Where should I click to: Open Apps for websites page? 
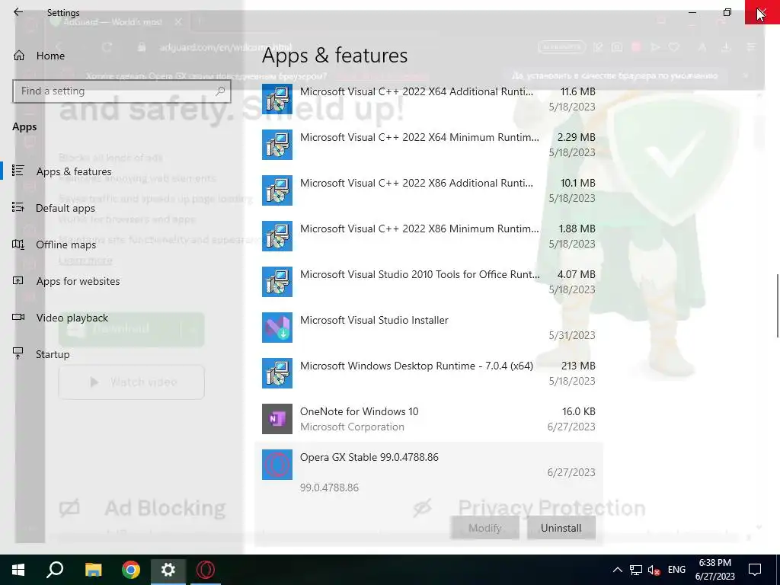click(78, 281)
